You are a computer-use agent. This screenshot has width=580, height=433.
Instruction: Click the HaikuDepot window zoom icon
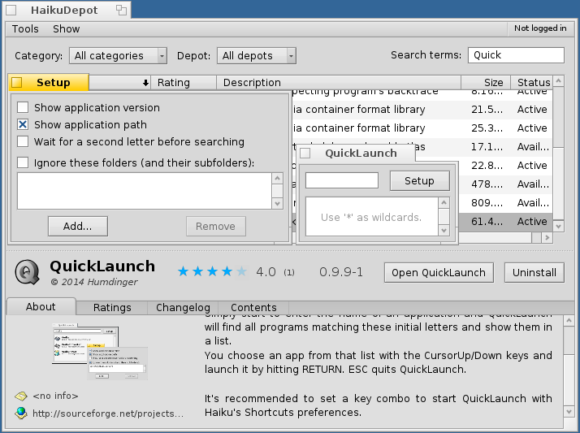point(121,10)
